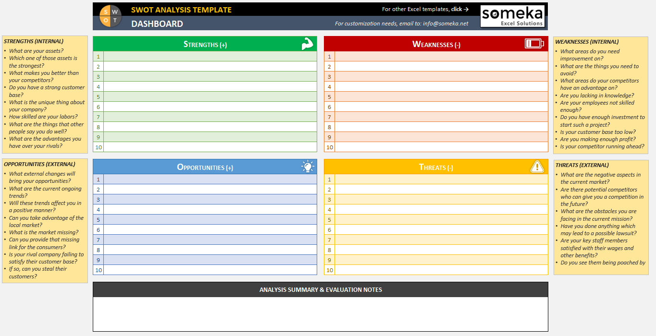
Task: Click the warning triangle icon on Threats header
Action: (x=537, y=166)
